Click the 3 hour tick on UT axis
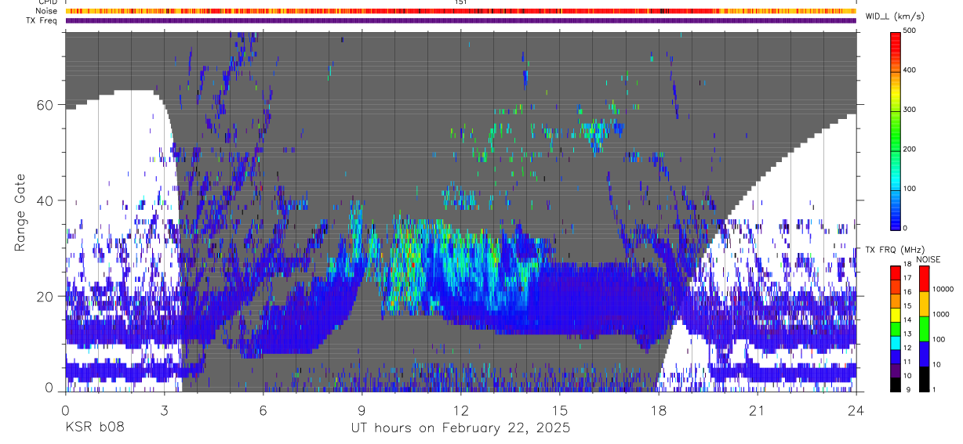This screenshot has height=444, width=963. (x=164, y=410)
